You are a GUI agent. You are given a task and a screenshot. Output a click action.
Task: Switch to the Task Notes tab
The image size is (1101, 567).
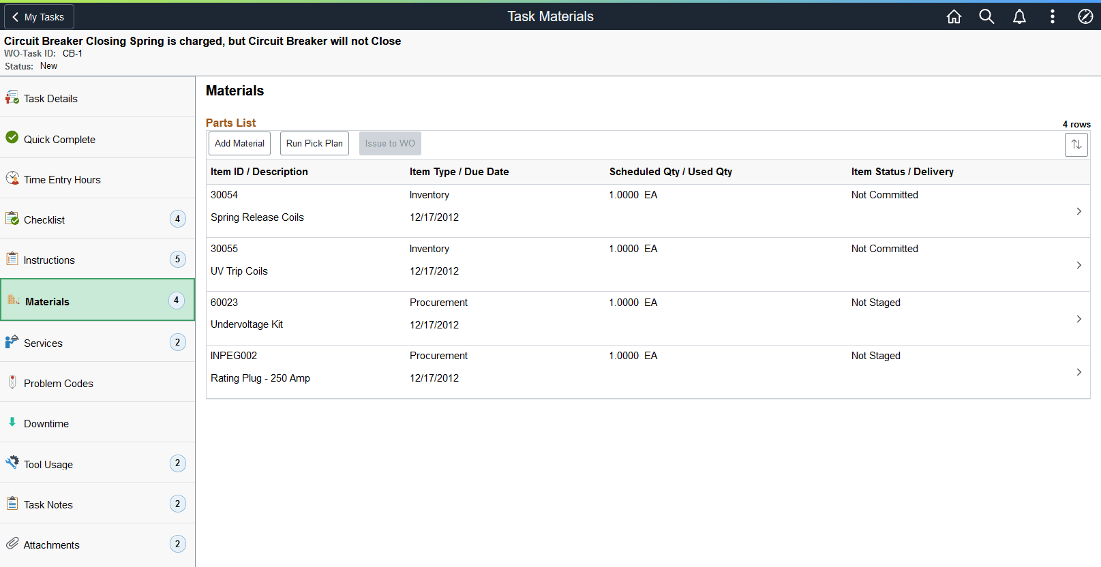97,504
